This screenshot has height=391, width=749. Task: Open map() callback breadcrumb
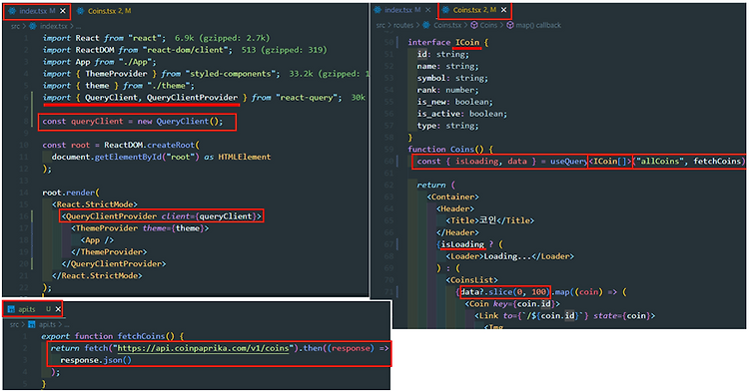click(x=538, y=25)
